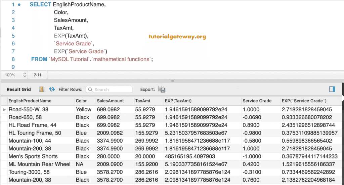Screen dimensions: 344x185
Task: Click line number 5 in the editor gutter
Action: tap(13, 36)
